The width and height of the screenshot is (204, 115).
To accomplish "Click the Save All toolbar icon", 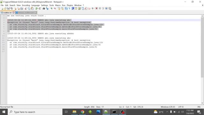I will pos(11,9).
